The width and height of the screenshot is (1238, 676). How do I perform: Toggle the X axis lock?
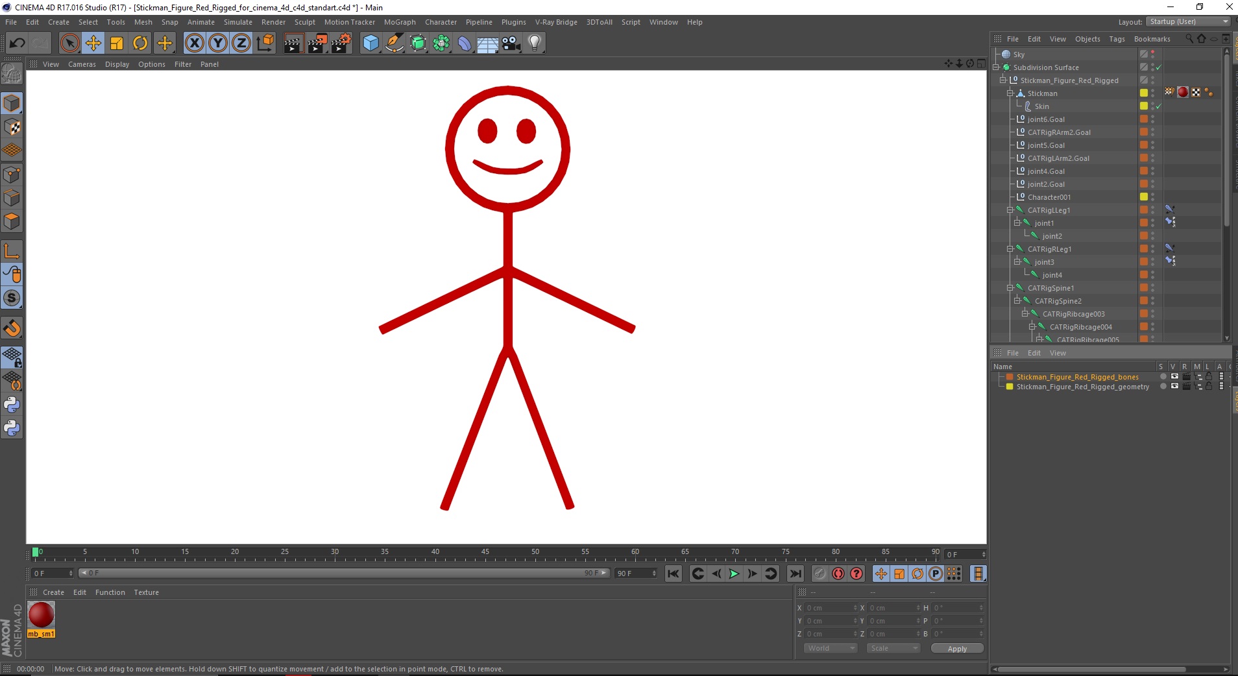(194, 43)
